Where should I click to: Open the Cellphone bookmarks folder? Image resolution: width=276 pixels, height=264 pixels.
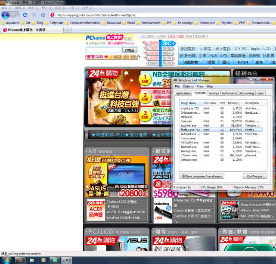(x=54, y=23)
